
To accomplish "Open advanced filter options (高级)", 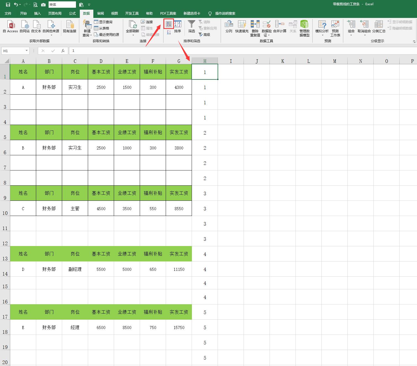I will point(204,34).
